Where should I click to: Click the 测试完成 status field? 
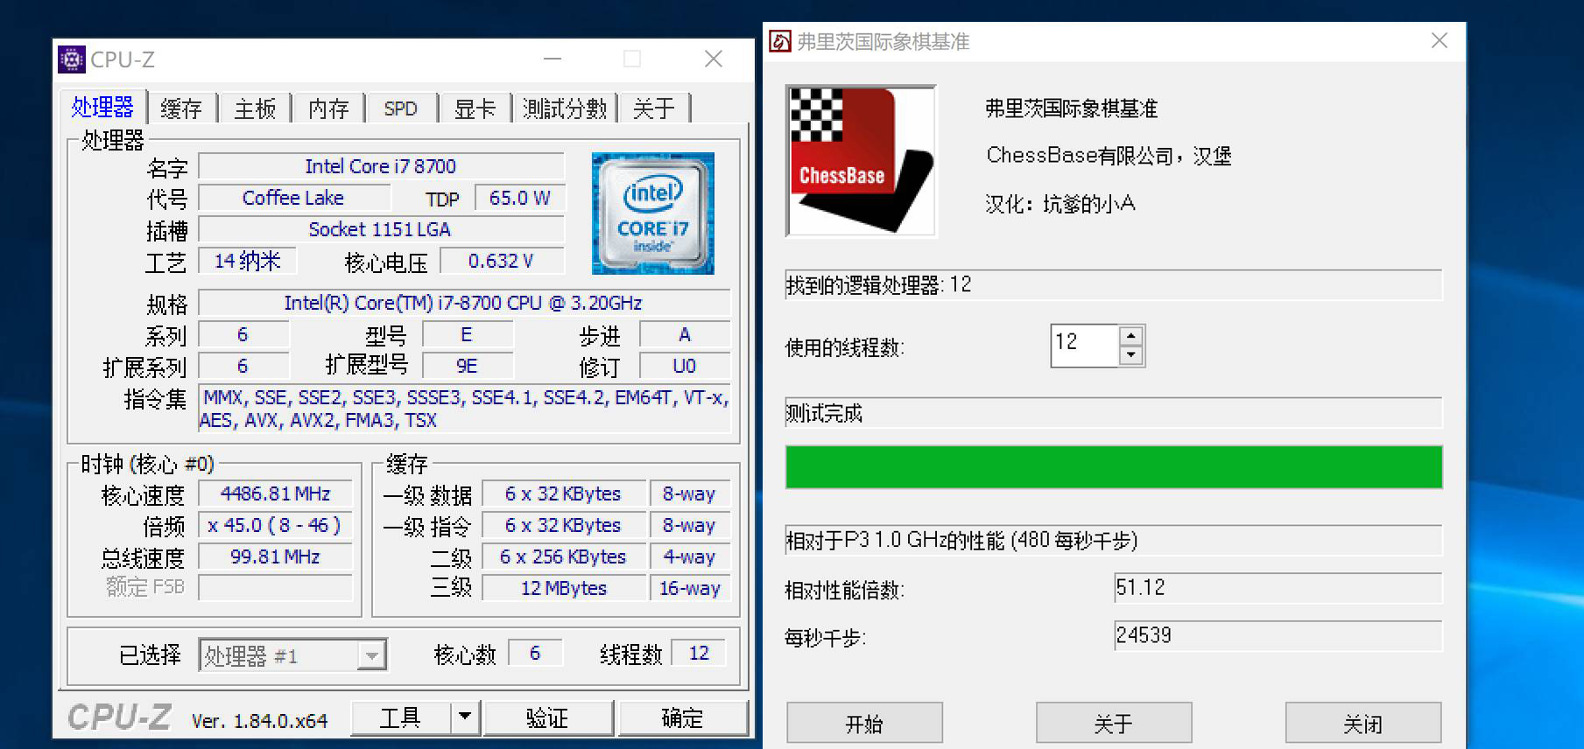tap(1114, 413)
